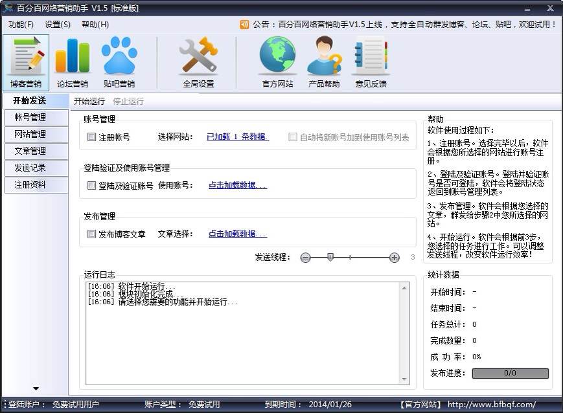Open the 官方网站 globe icon
This screenshot has width=563, height=413.
pyautogui.click(x=277, y=62)
